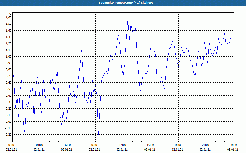Select the 1,50 y-axis label
This screenshot has height=153, width=246.
click(x=9, y=24)
